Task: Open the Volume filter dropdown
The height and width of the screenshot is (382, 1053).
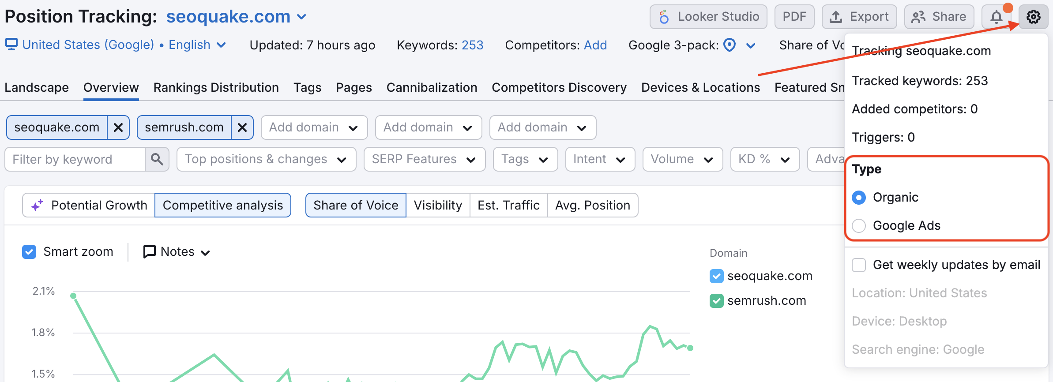Action: (683, 159)
